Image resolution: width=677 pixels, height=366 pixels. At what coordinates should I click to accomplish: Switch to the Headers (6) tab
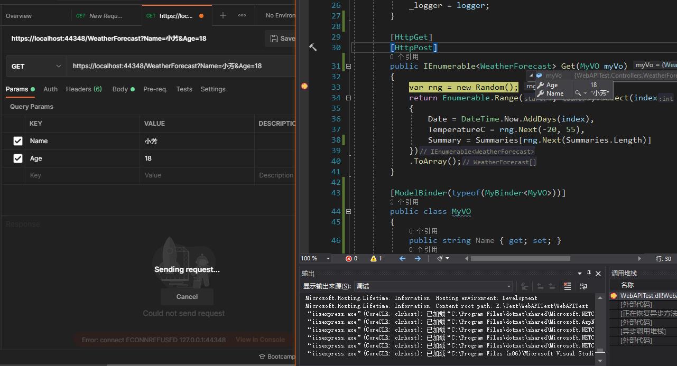point(84,89)
